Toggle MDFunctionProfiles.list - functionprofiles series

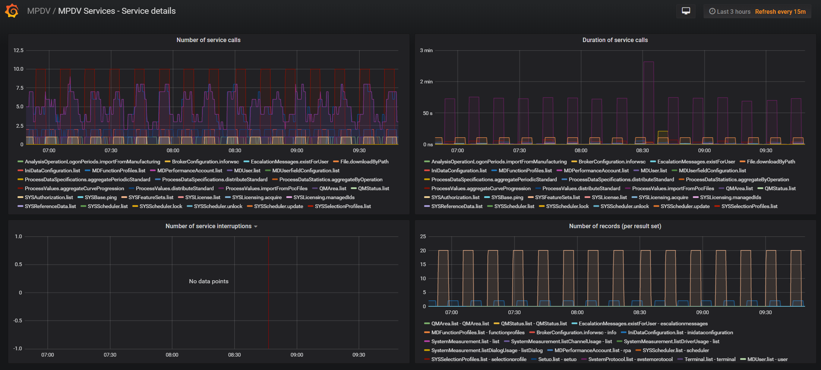[478, 332]
